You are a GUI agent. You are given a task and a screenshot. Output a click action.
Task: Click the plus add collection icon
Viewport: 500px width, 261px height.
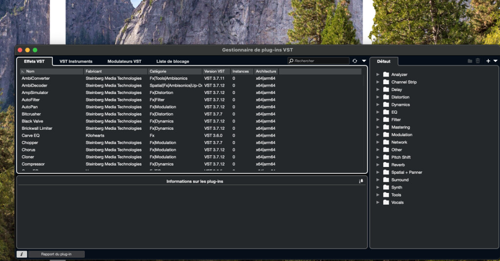[x=488, y=61]
